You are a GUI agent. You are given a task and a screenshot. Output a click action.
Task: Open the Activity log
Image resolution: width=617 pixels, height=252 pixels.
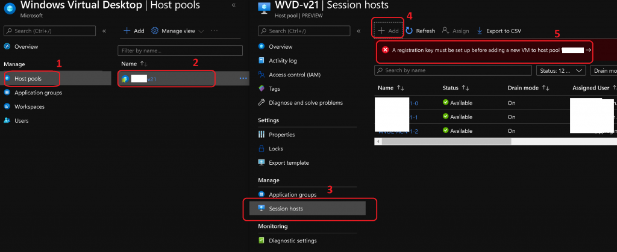[x=283, y=61]
